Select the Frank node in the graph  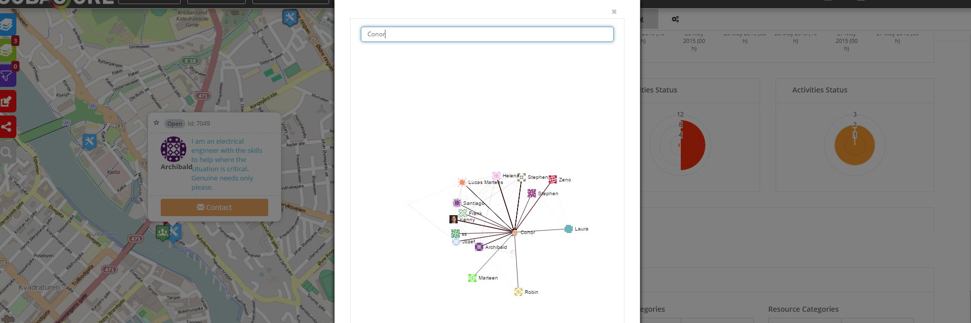tap(463, 213)
